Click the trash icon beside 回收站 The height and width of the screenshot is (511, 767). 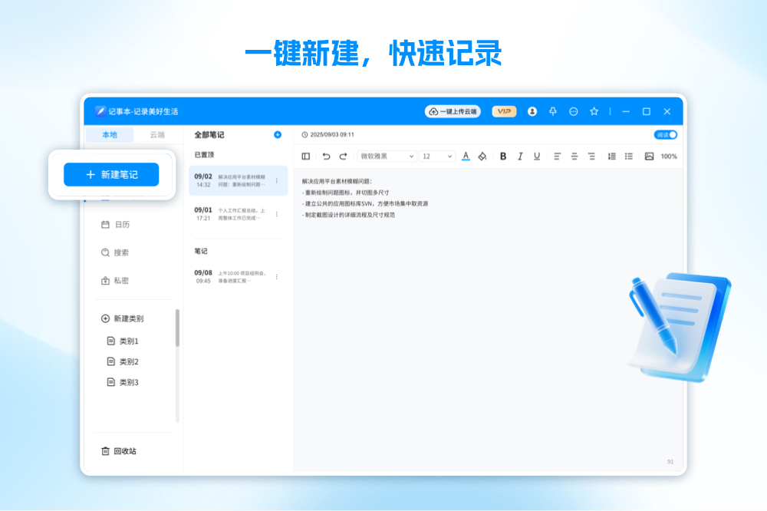click(105, 451)
